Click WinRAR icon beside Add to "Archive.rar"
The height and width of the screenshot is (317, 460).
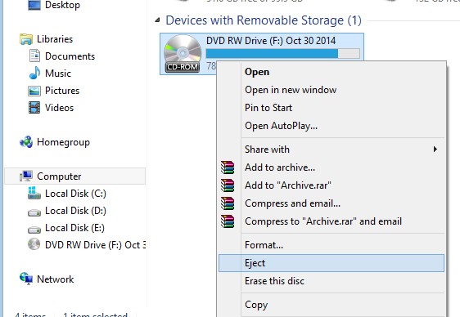tap(228, 185)
